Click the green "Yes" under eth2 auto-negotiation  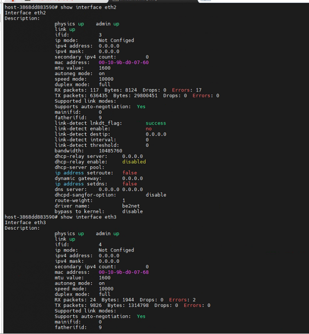click(x=141, y=107)
